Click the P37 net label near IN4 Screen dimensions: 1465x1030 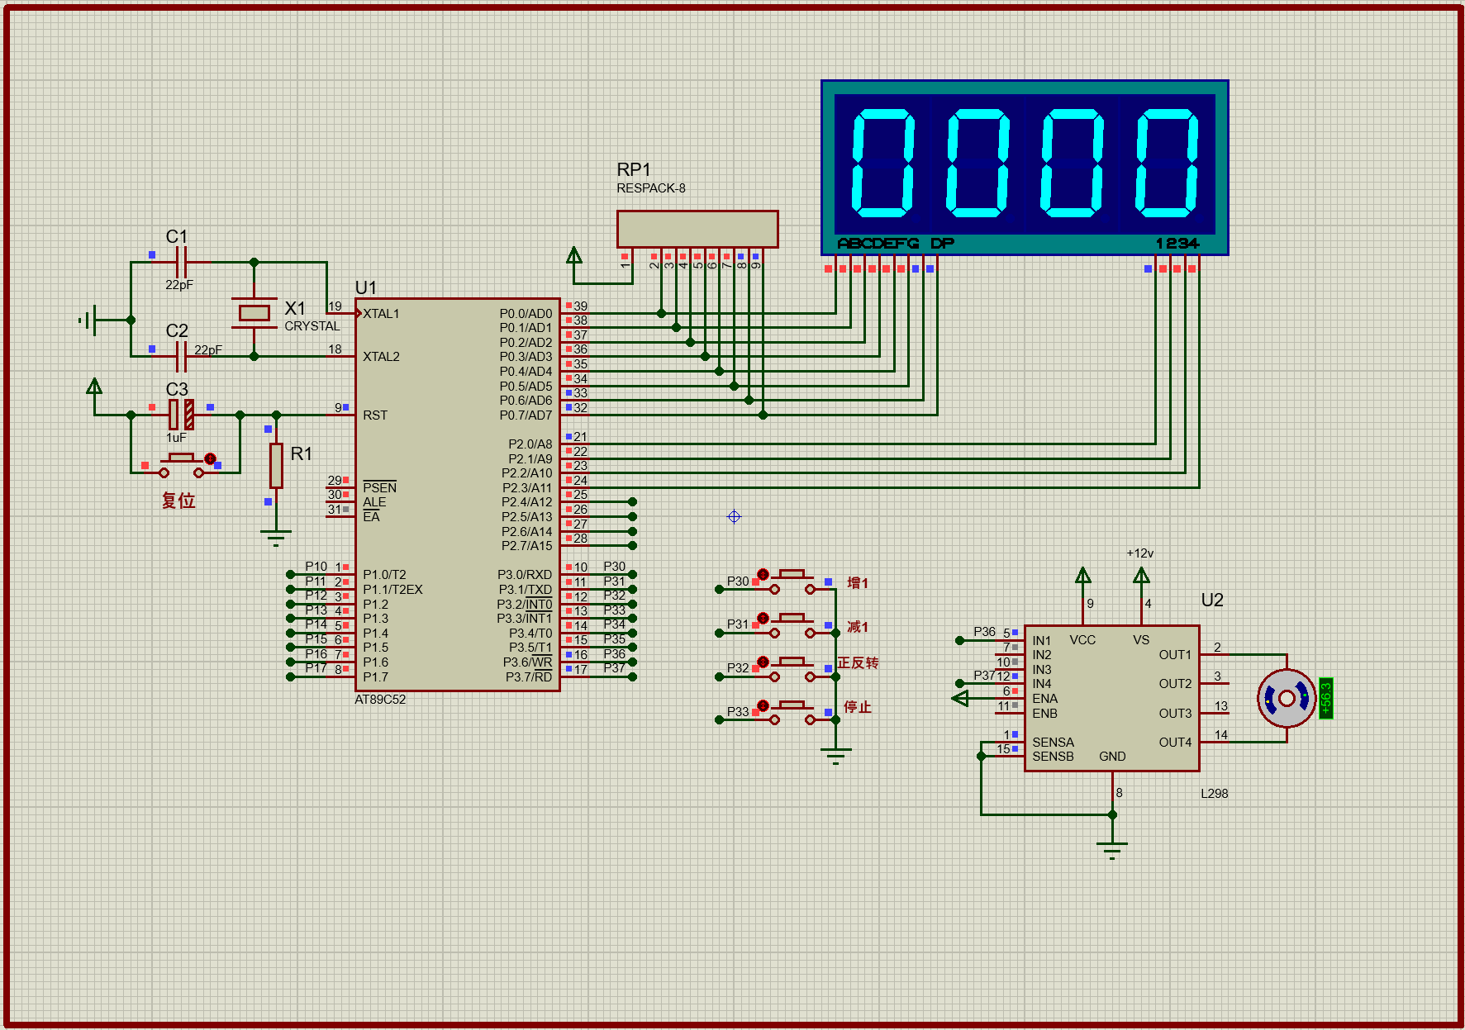[x=984, y=676]
